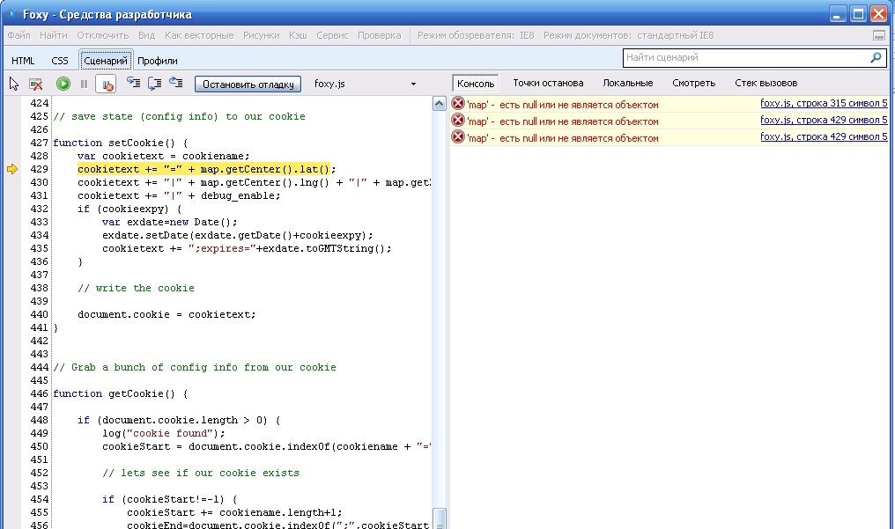The height and width of the screenshot is (529, 895).
Task: Open Режим обозревателя: IE8 menu
Action: [x=476, y=35]
